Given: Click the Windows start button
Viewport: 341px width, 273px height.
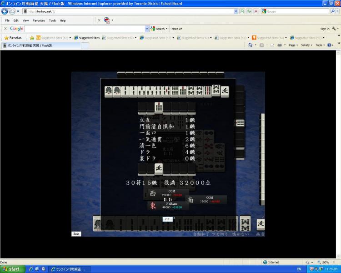Looking at the screenshot, I should [x=12, y=269].
